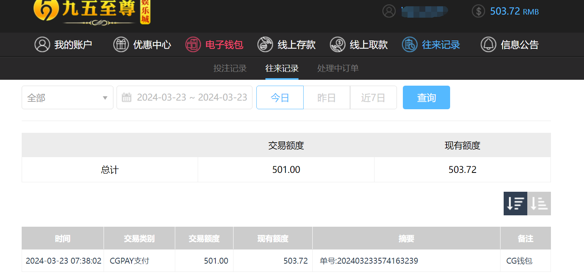
Task: Select the 昨日 date filter
Action: point(326,97)
